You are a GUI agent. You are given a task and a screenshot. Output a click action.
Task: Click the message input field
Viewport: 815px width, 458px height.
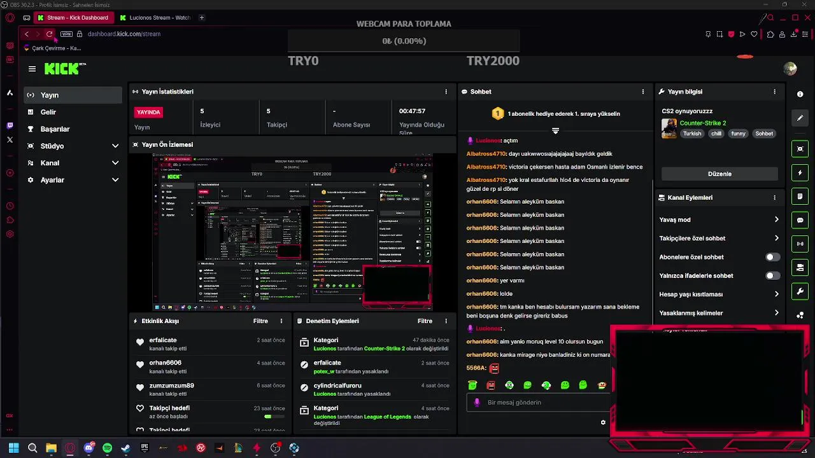coord(539,403)
